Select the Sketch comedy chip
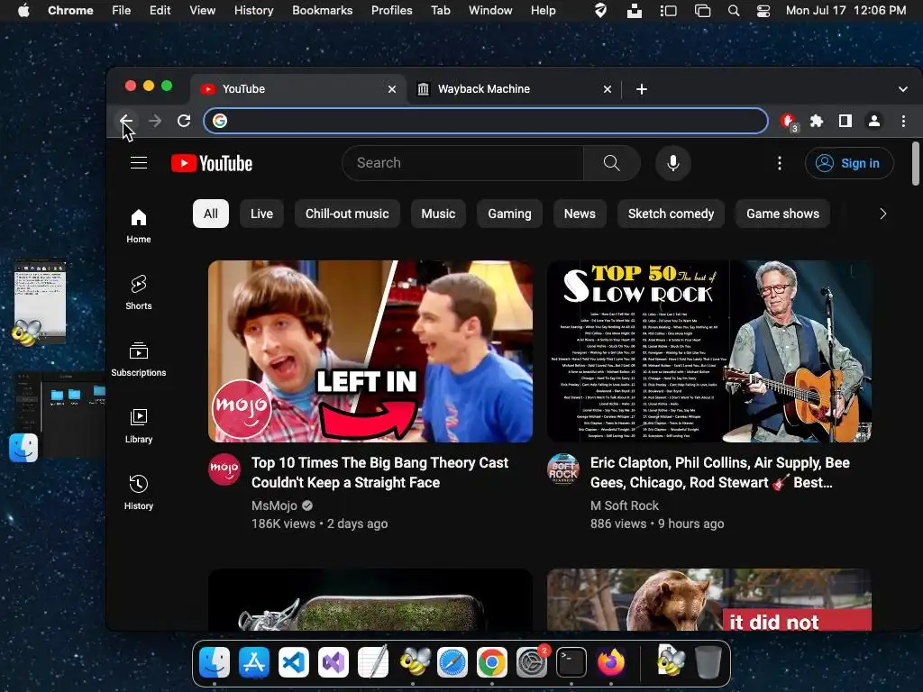This screenshot has height=692, width=923. pos(671,214)
